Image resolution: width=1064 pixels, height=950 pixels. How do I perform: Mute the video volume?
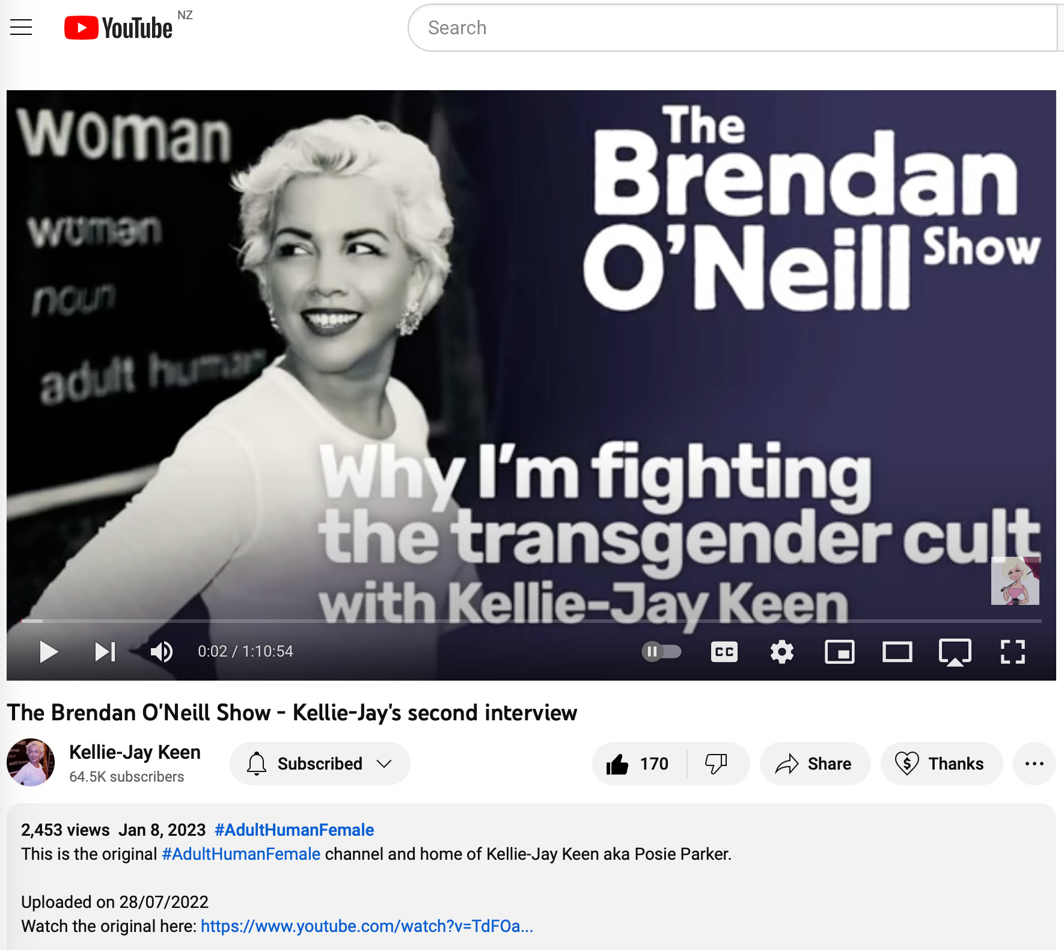pyautogui.click(x=161, y=652)
